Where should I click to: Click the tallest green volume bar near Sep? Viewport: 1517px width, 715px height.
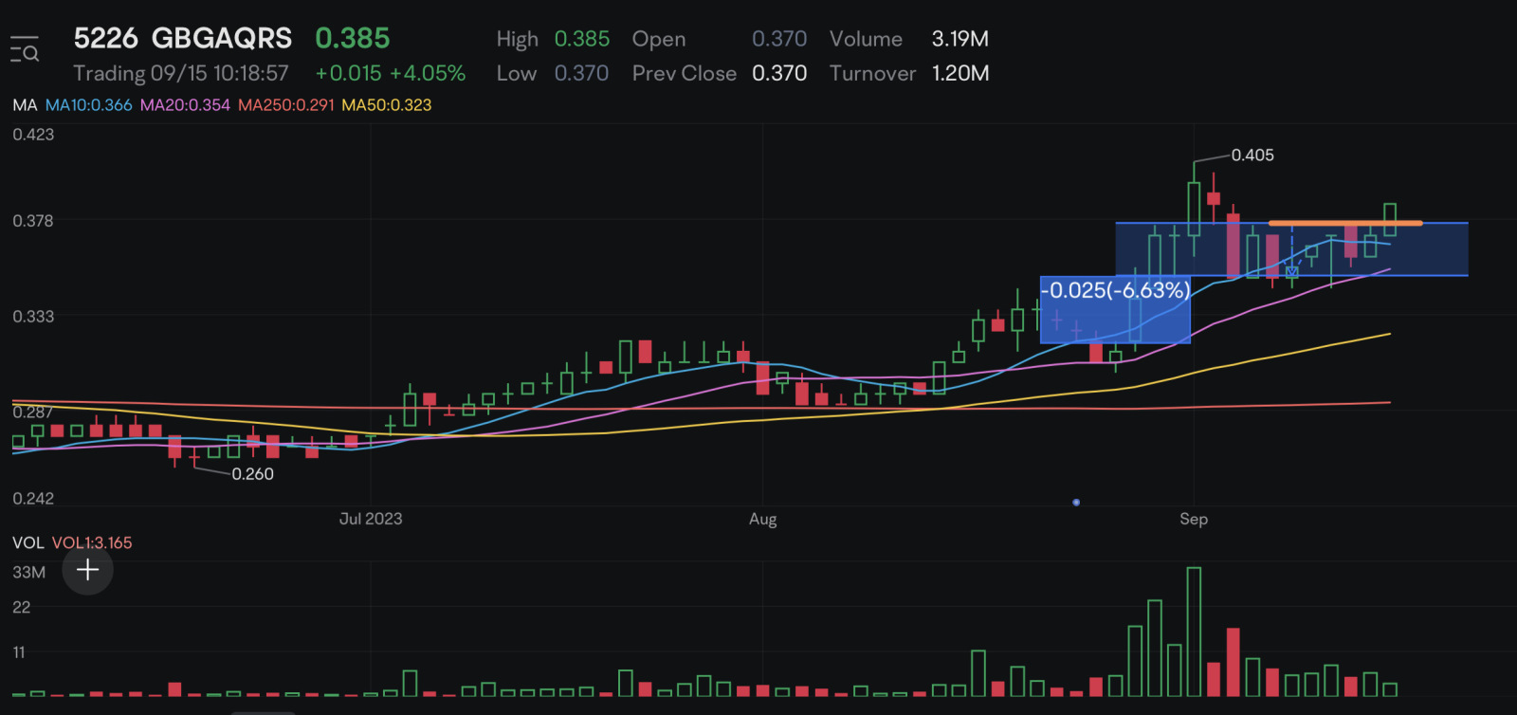click(1194, 632)
